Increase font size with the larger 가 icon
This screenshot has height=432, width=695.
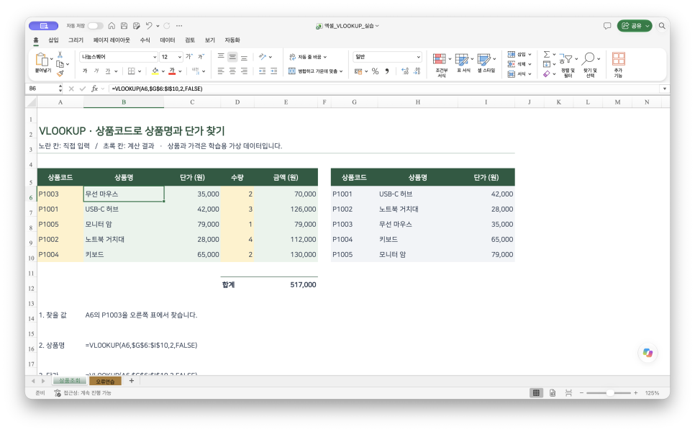189,57
